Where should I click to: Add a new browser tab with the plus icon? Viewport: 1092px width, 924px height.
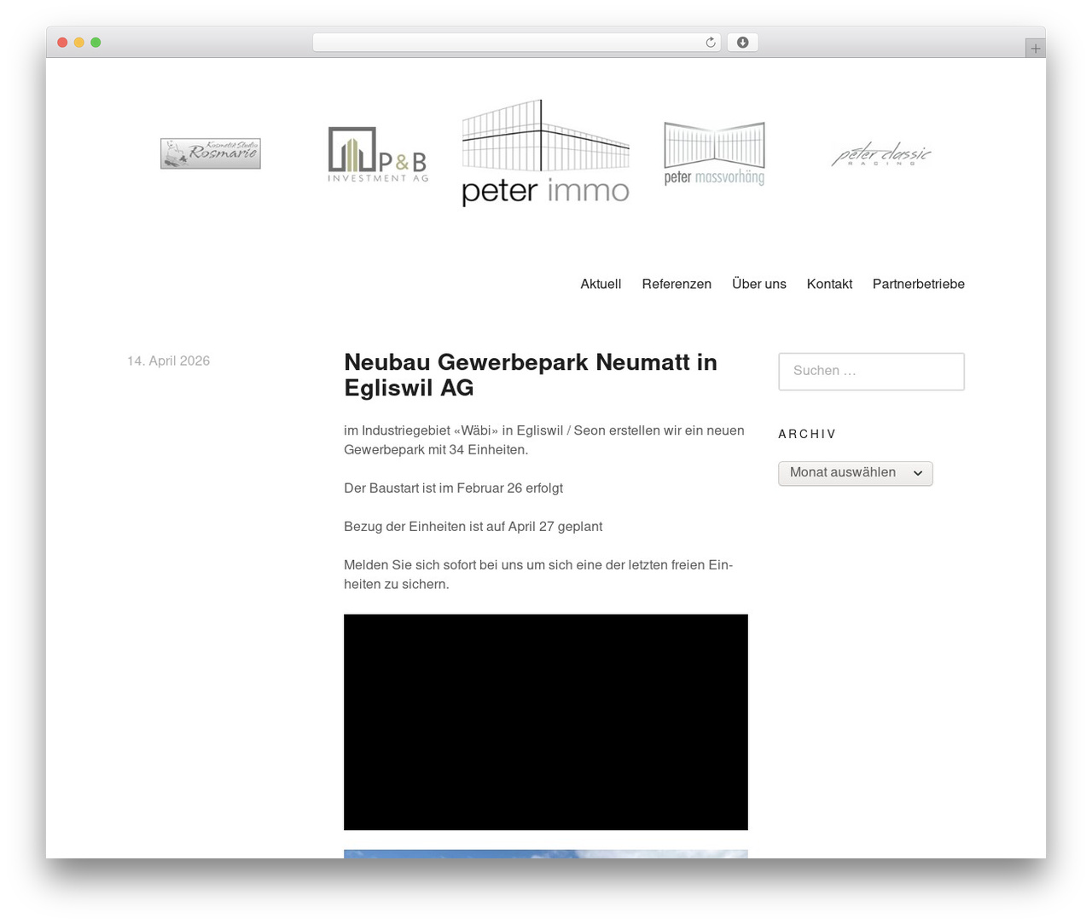pos(1036,49)
